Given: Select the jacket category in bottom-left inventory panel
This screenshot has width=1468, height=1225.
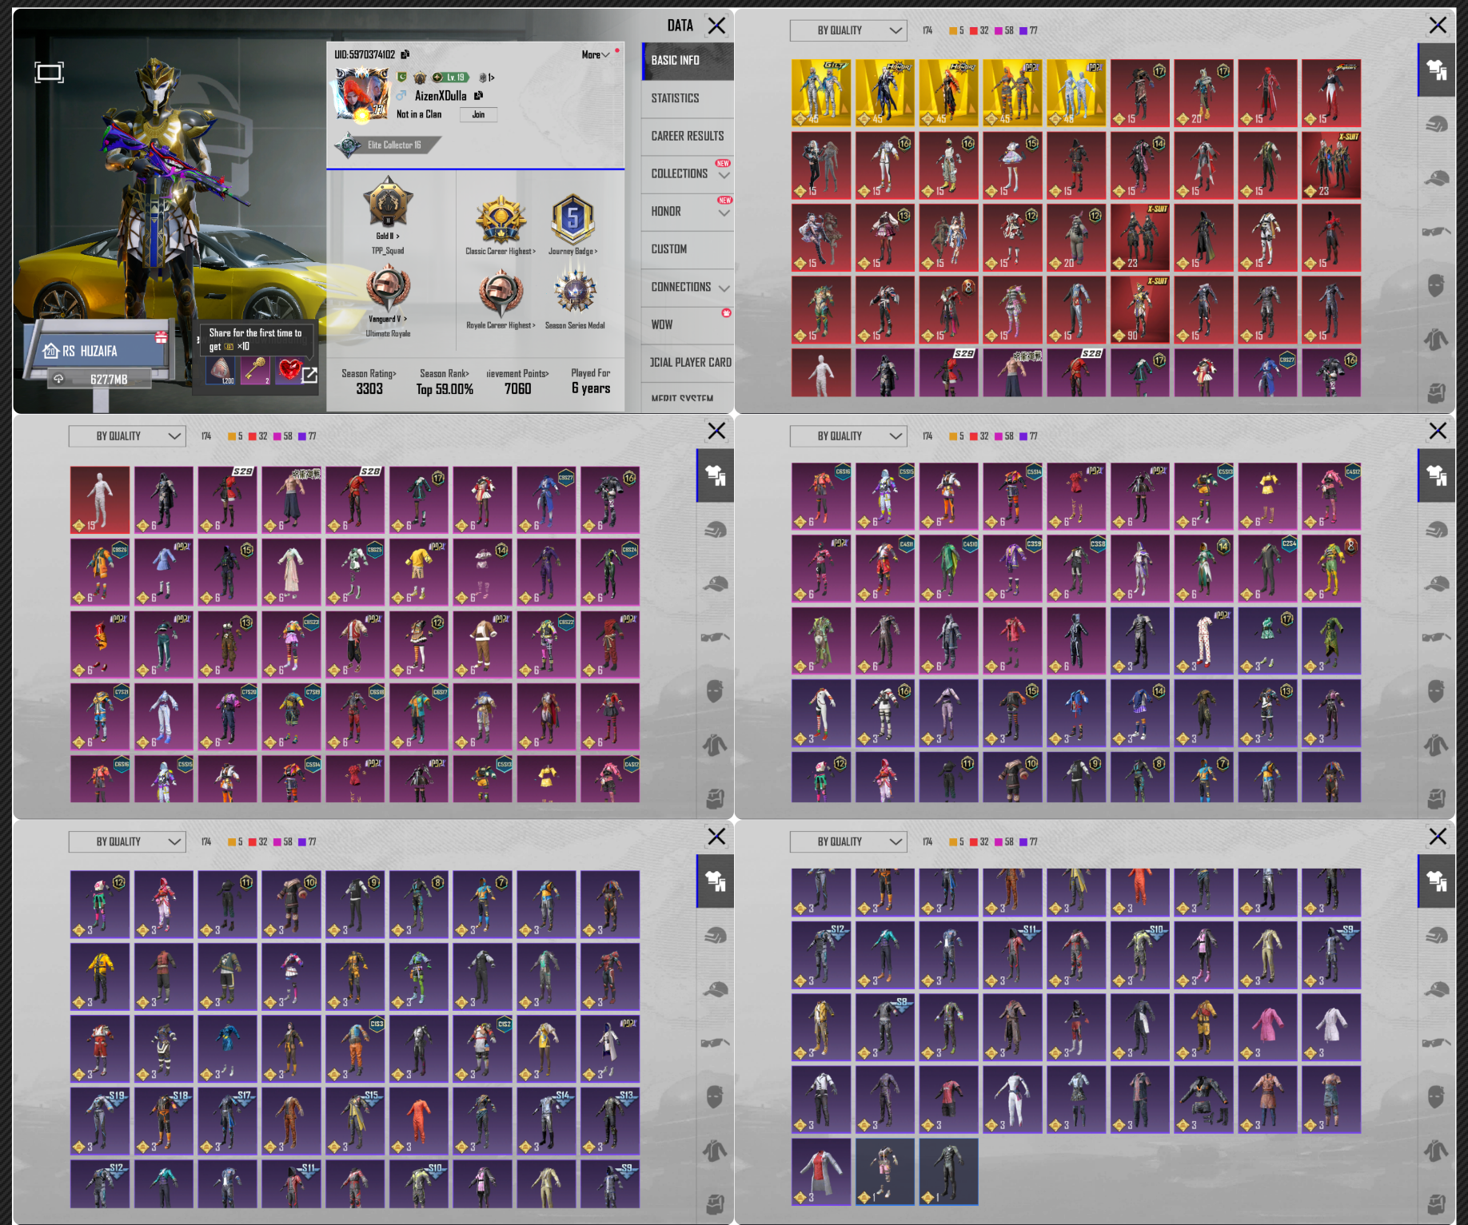Looking at the screenshot, I should (715, 1150).
